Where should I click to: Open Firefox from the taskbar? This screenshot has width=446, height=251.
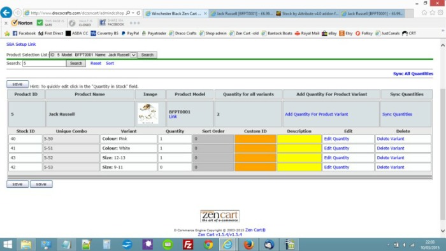coord(248,245)
